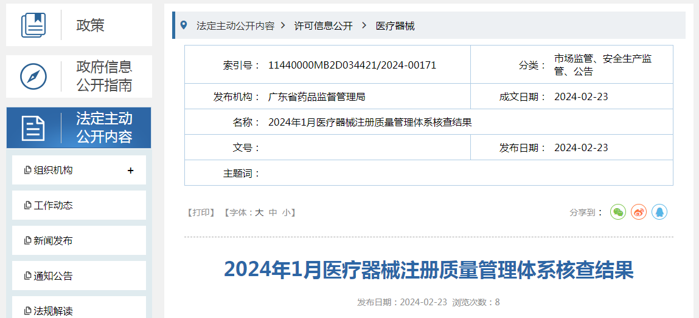
Task: Open the 法规解读 sidebar item
Action: point(53,311)
